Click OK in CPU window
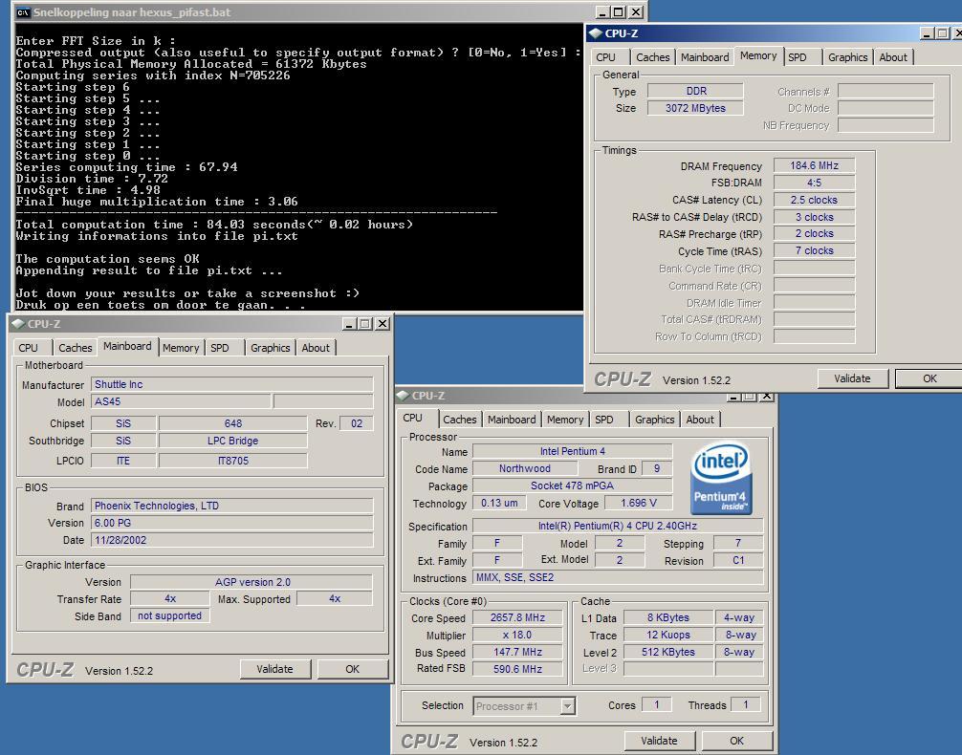 737,741
